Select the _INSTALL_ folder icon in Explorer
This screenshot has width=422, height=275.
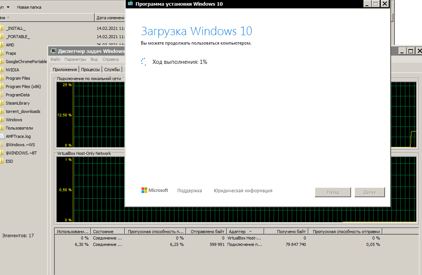[2, 28]
